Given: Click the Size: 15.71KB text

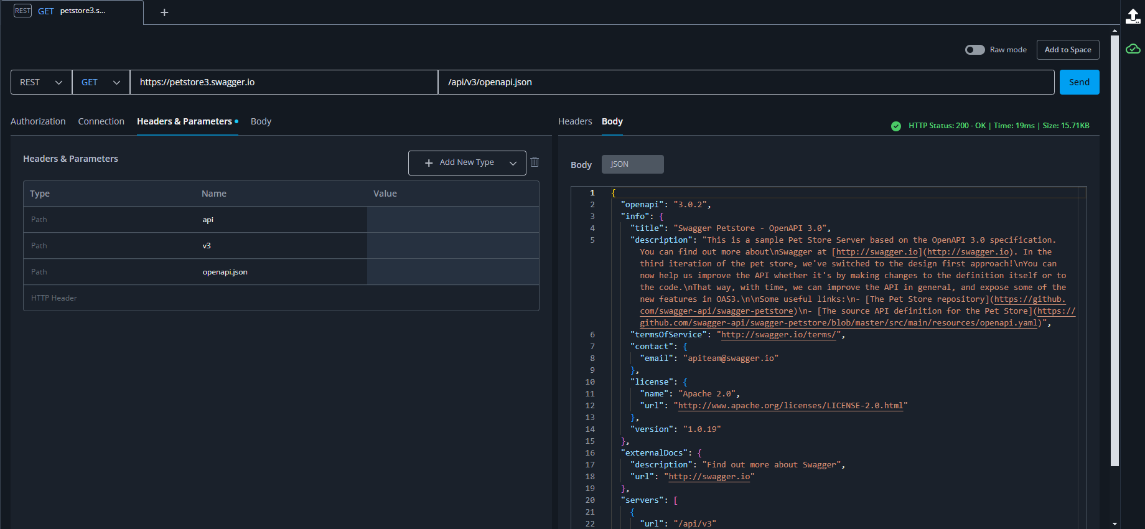Looking at the screenshot, I should [1066, 126].
